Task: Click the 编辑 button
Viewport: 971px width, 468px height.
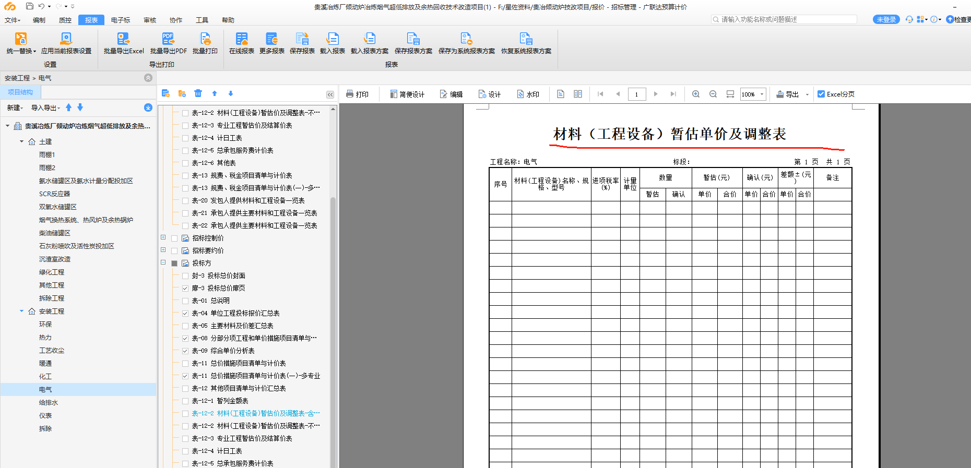Action: (452, 94)
